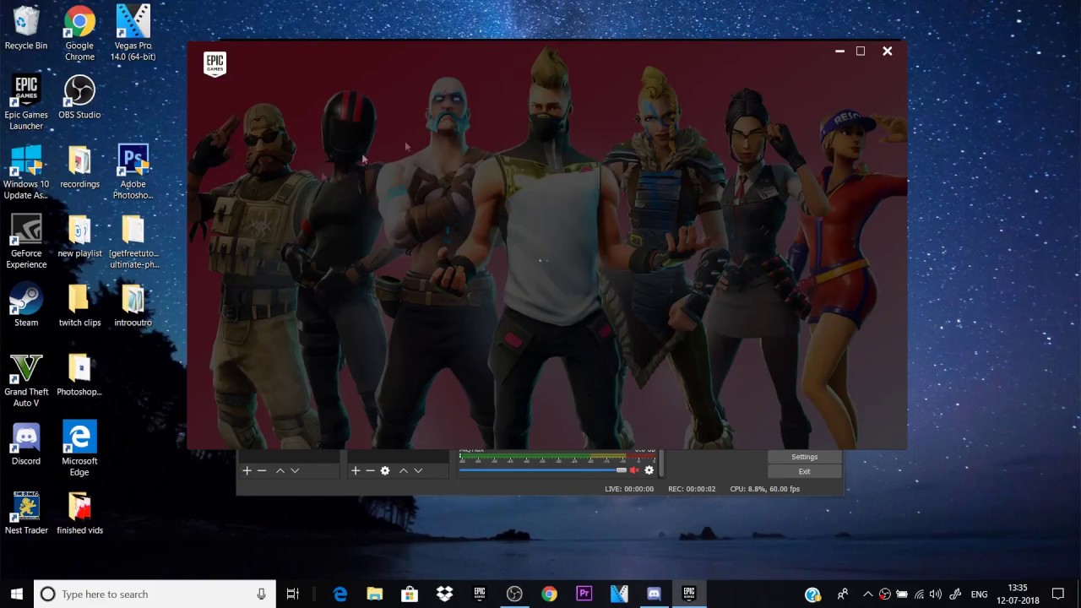Open the system volume tray icon

pyautogui.click(x=936, y=594)
